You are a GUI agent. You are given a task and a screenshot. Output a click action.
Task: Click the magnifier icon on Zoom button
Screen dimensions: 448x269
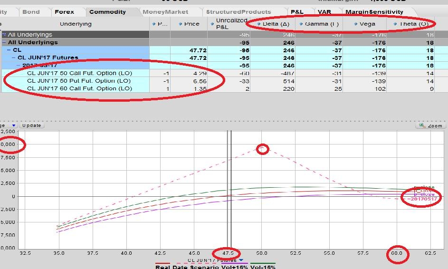coord(422,125)
